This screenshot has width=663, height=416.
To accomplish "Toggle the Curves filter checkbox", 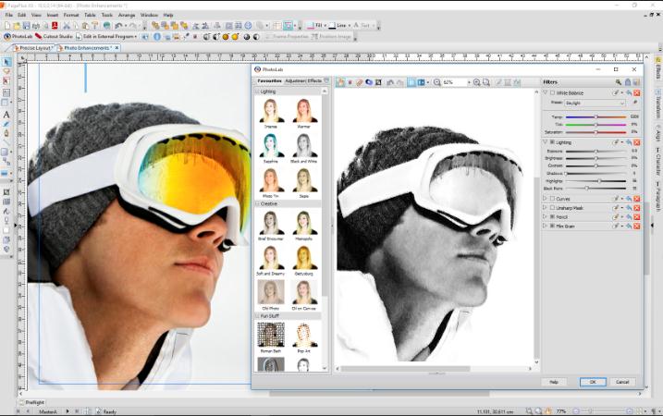I will (552, 198).
